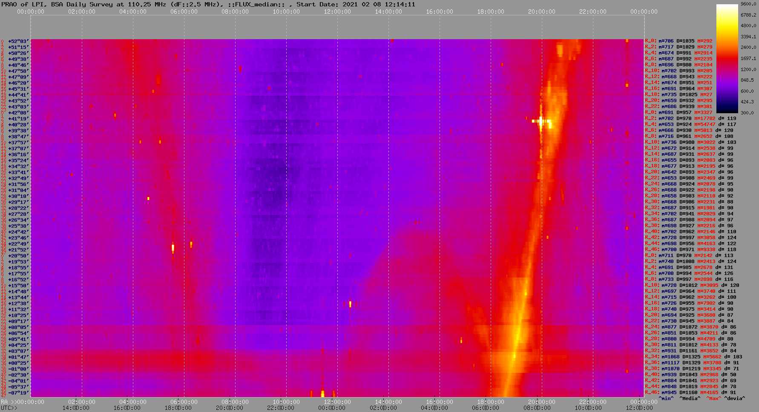This screenshot has height=412, width=759.
Task: Click the bright spot near +12°38' after 12:00
Action: [350, 304]
